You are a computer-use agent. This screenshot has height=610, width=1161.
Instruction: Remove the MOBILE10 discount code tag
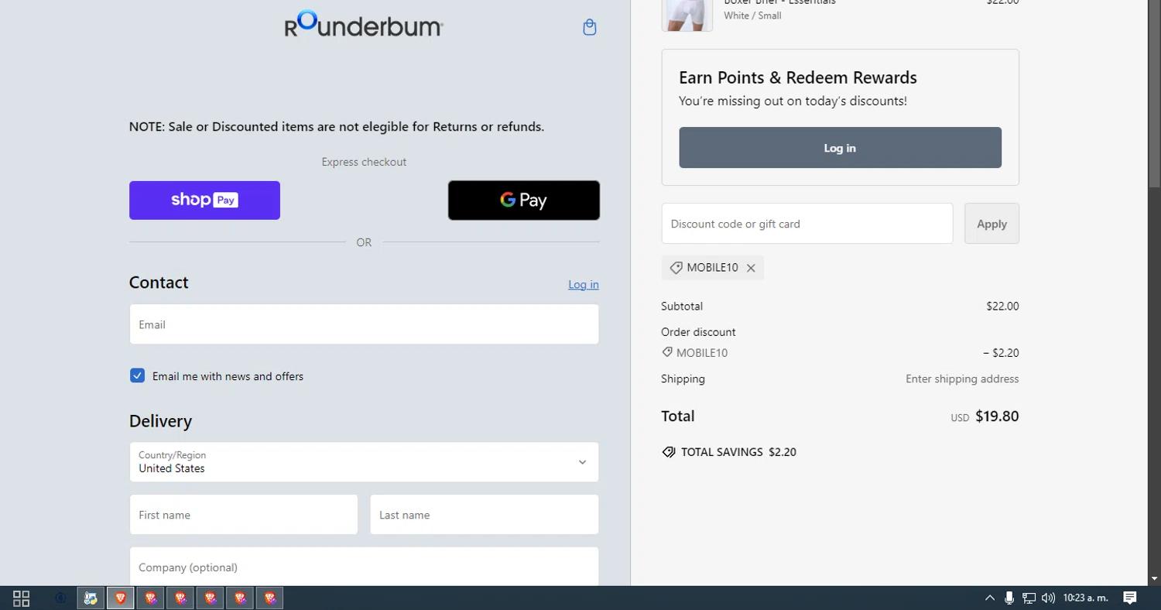point(751,268)
